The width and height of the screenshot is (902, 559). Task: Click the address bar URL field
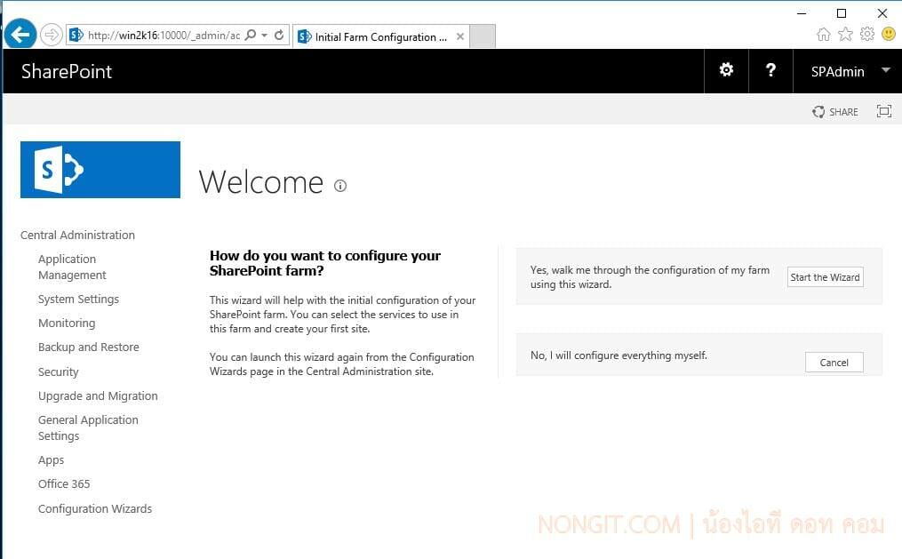pos(163,35)
